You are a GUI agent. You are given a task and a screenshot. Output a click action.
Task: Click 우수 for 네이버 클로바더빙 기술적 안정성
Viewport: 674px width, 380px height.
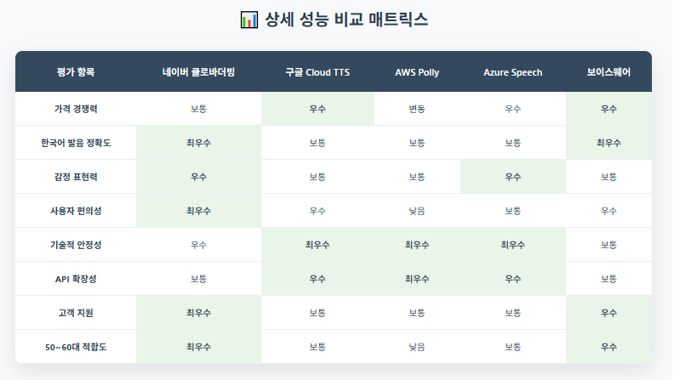pos(198,245)
